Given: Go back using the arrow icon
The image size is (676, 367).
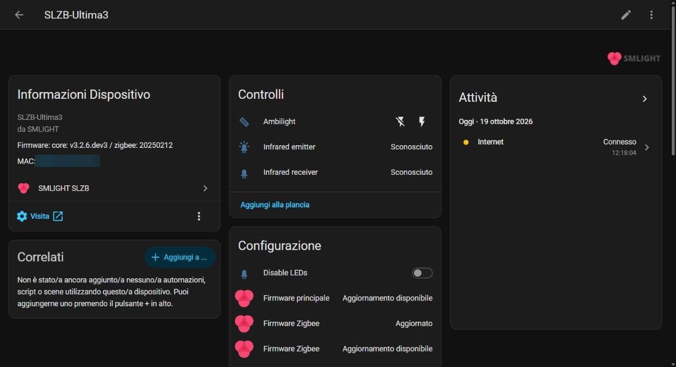Looking at the screenshot, I should pyautogui.click(x=19, y=15).
